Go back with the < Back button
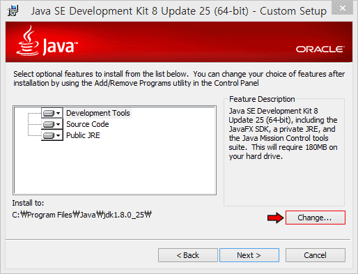The image size is (358, 274). pos(188,255)
